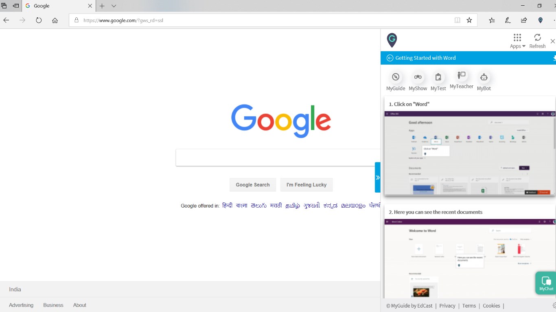Select the MyBot mode icon
The image size is (556, 312).
[x=484, y=81]
